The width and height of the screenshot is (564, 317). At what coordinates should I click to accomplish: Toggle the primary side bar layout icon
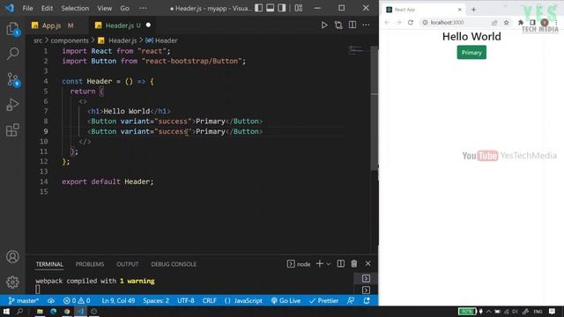[x=258, y=8]
